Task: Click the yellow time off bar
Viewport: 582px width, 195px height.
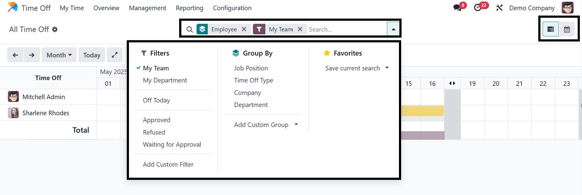Action: [423, 111]
